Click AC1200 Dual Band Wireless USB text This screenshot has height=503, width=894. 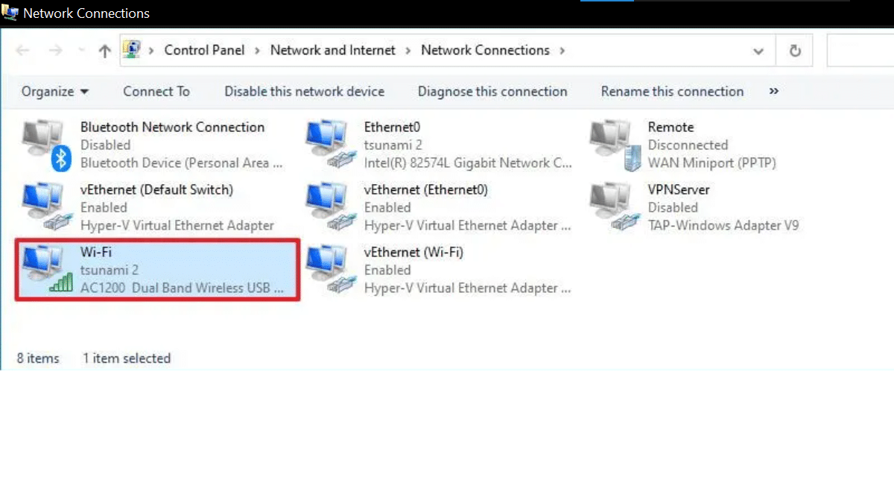pos(182,288)
